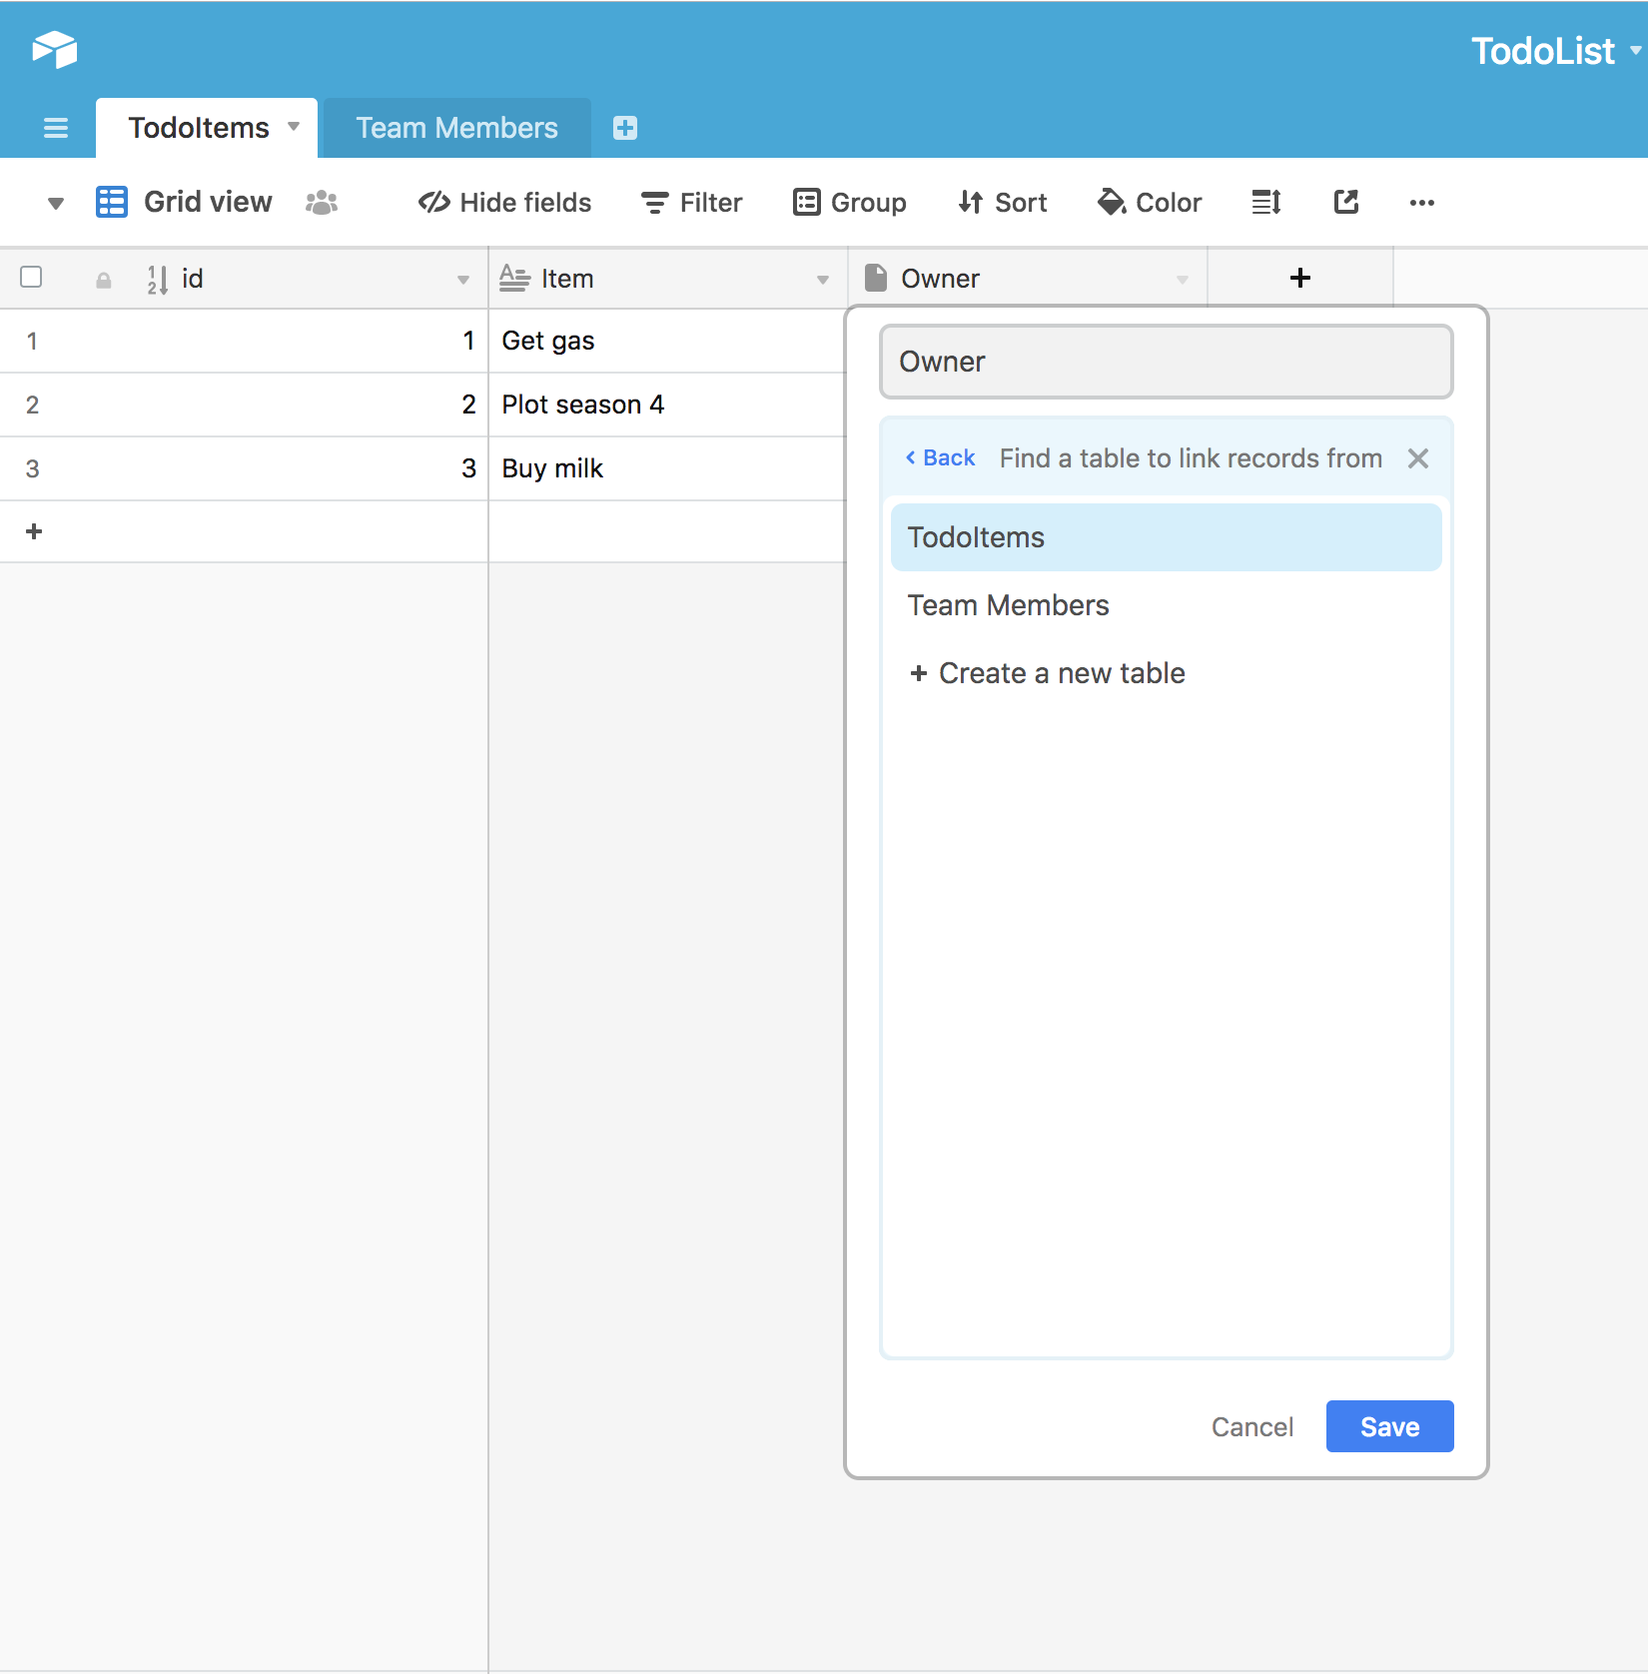
Task: Hide fields in the grid
Action: (504, 203)
